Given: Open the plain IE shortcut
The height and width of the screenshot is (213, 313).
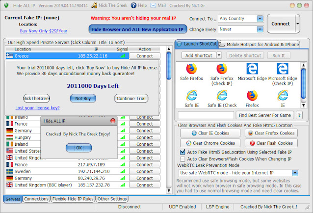Looking at the screenshot, I should (283, 95).
